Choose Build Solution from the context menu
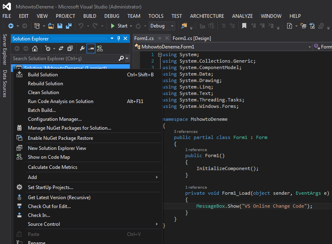 coord(88,75)
